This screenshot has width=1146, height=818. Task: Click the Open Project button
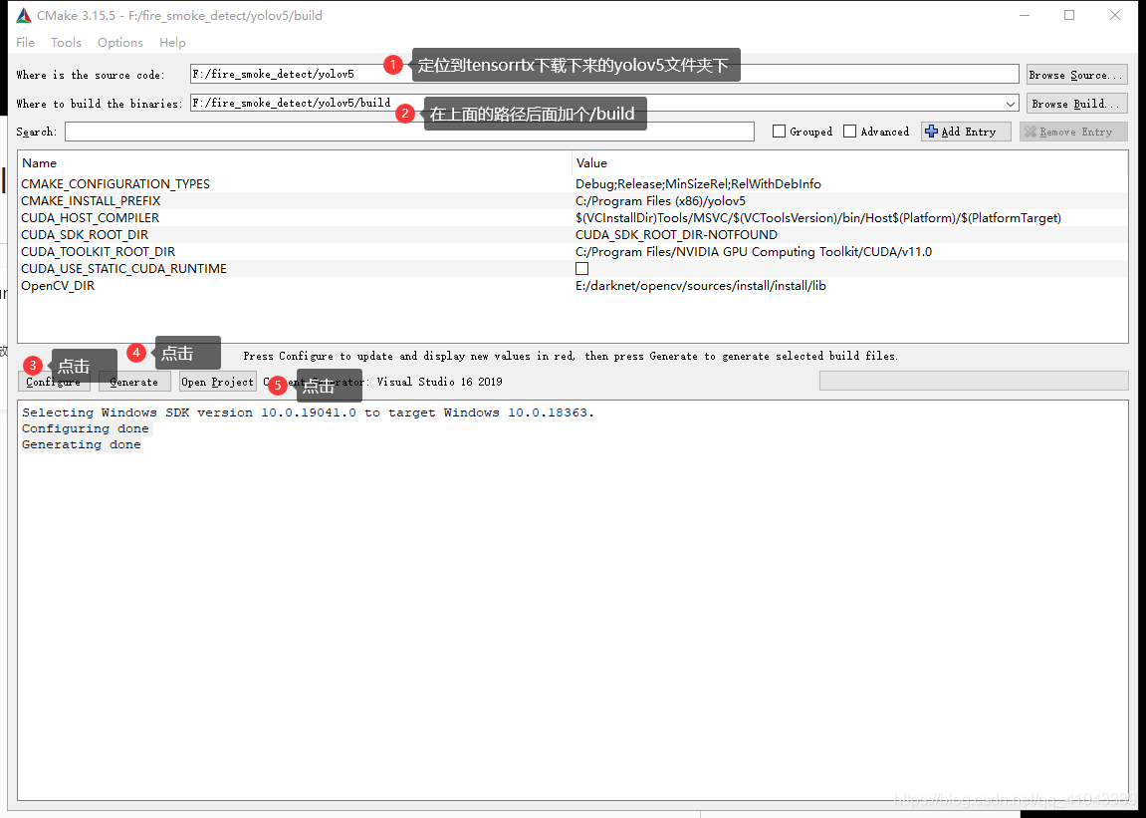(217, 382)
